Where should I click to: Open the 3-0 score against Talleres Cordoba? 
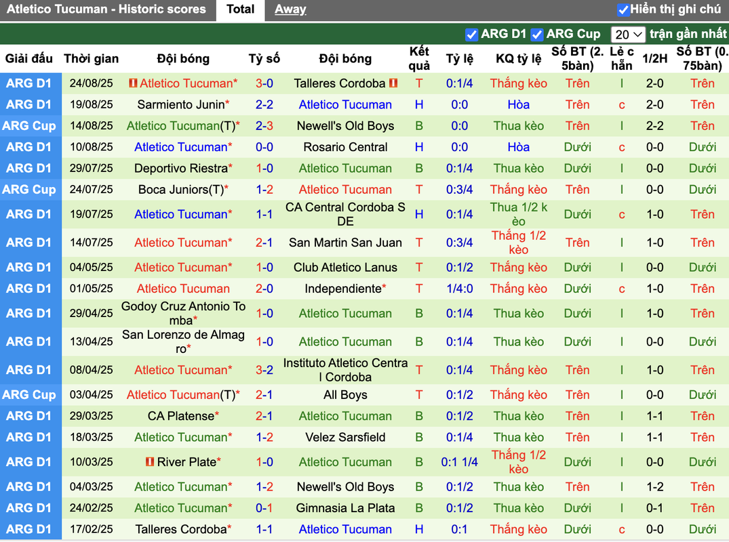pyautogui.click(x=264, y=83)
